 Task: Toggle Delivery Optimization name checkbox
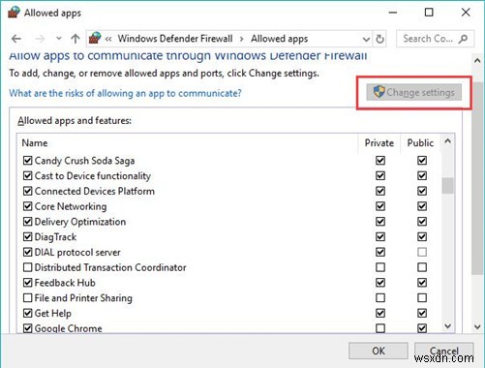28,222
